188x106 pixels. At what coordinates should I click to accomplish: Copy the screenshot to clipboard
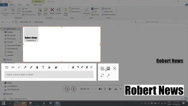point(102,69)
